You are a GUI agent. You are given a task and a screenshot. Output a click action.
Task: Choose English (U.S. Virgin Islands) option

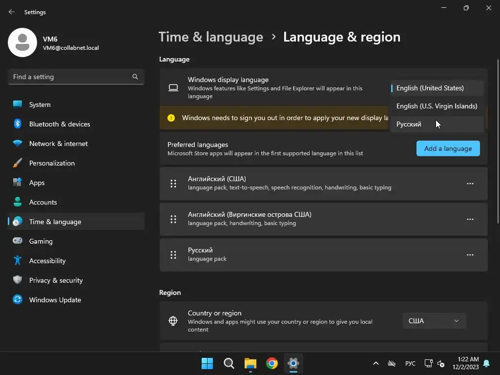coord(437,106)
